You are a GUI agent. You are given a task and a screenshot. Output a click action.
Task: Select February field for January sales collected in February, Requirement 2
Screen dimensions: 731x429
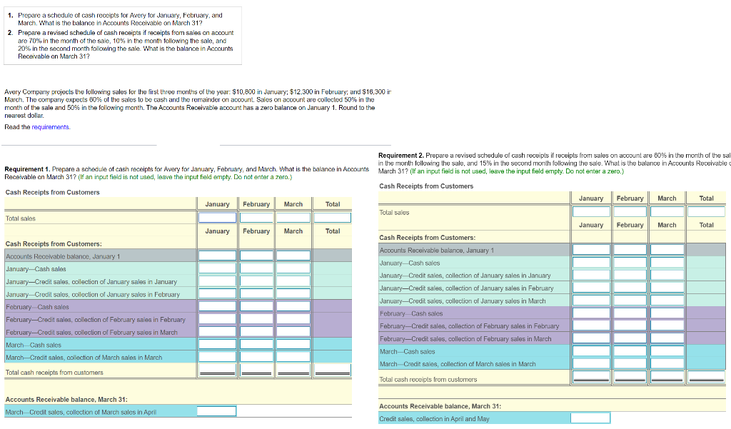click(630, 288)
